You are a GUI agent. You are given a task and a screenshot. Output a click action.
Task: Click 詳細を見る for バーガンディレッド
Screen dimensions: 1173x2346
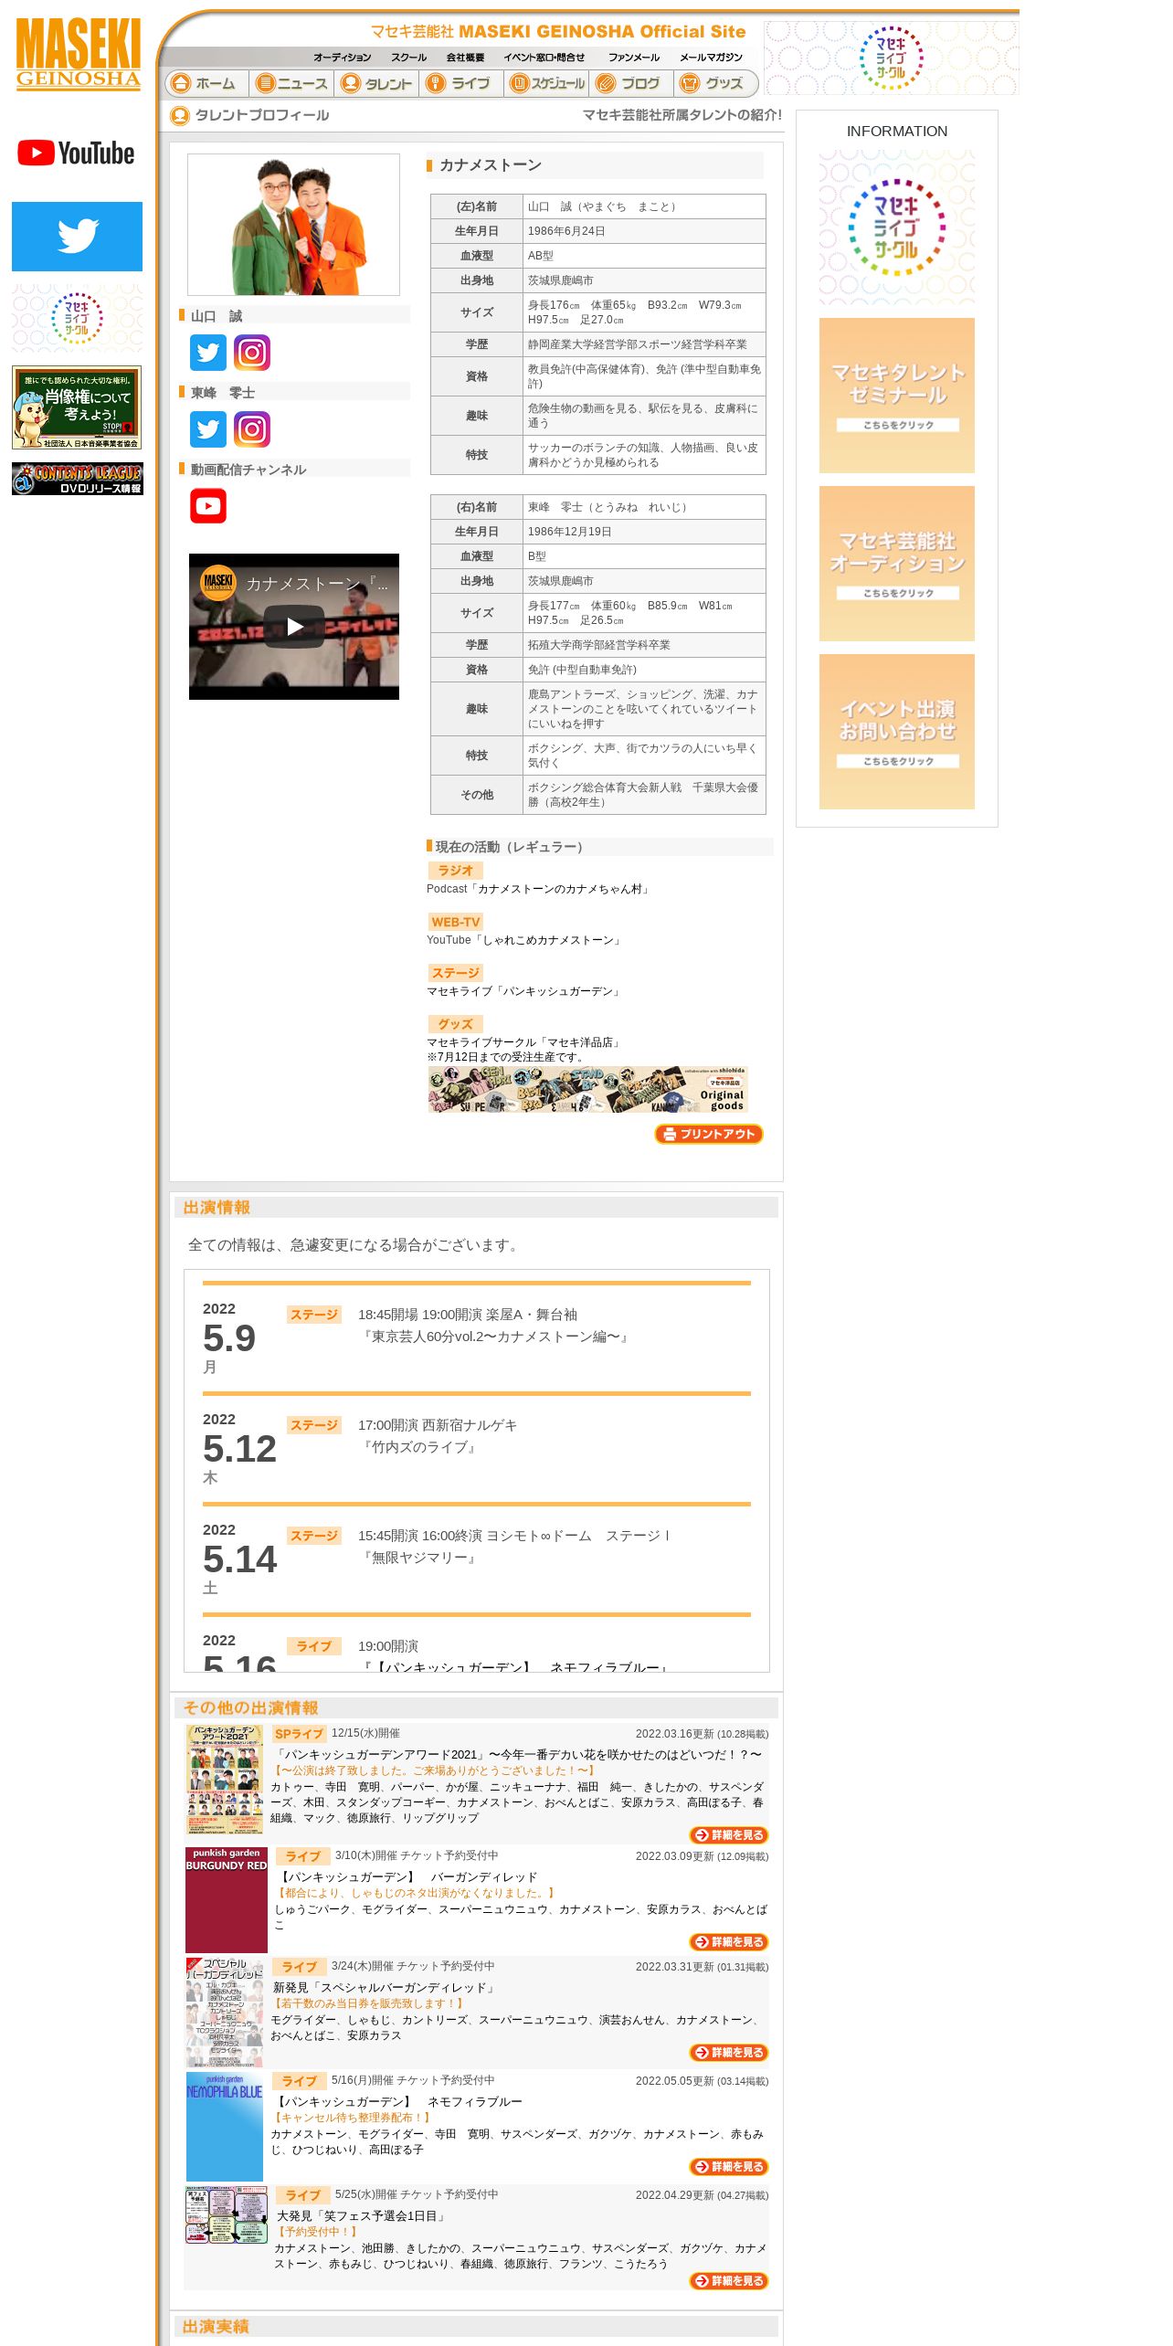(x=729, y=1942)
